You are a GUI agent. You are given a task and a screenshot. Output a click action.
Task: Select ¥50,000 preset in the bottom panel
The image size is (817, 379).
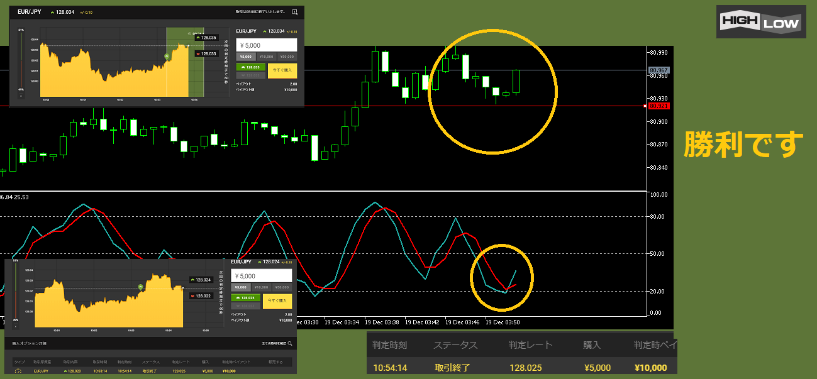click(282, 287)
